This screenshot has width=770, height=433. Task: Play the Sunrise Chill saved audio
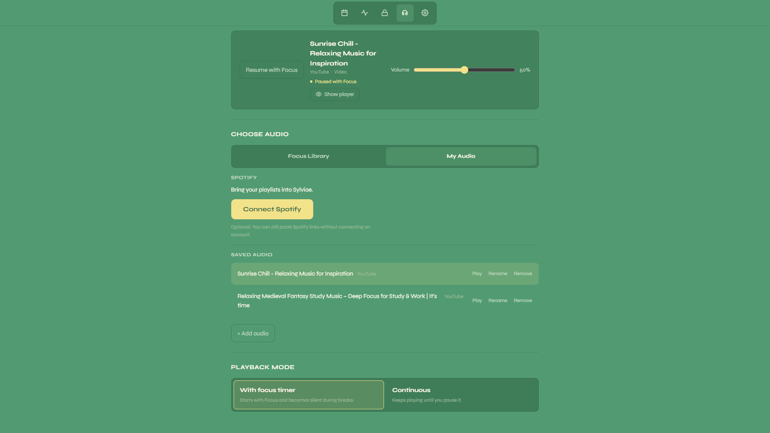click(477, 274)
